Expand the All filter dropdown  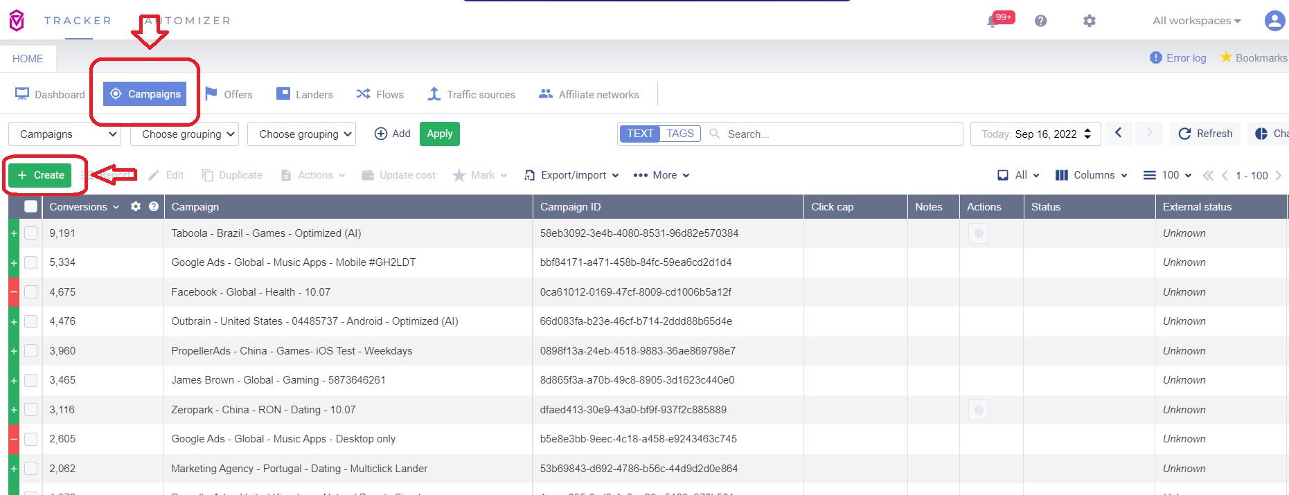[1018, 175]
